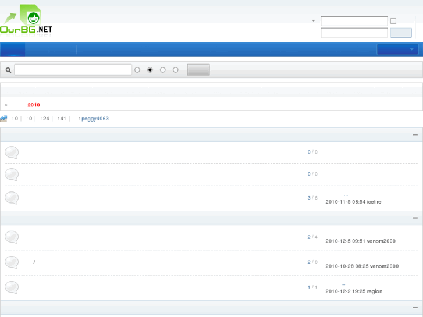Click the 3 / 6 topic count
Viewport: 423px width, 317px height.
pyautogui.click(x=312, y=198)
